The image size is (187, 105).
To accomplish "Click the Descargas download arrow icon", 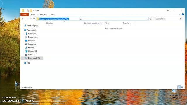I will click(26, 34).
